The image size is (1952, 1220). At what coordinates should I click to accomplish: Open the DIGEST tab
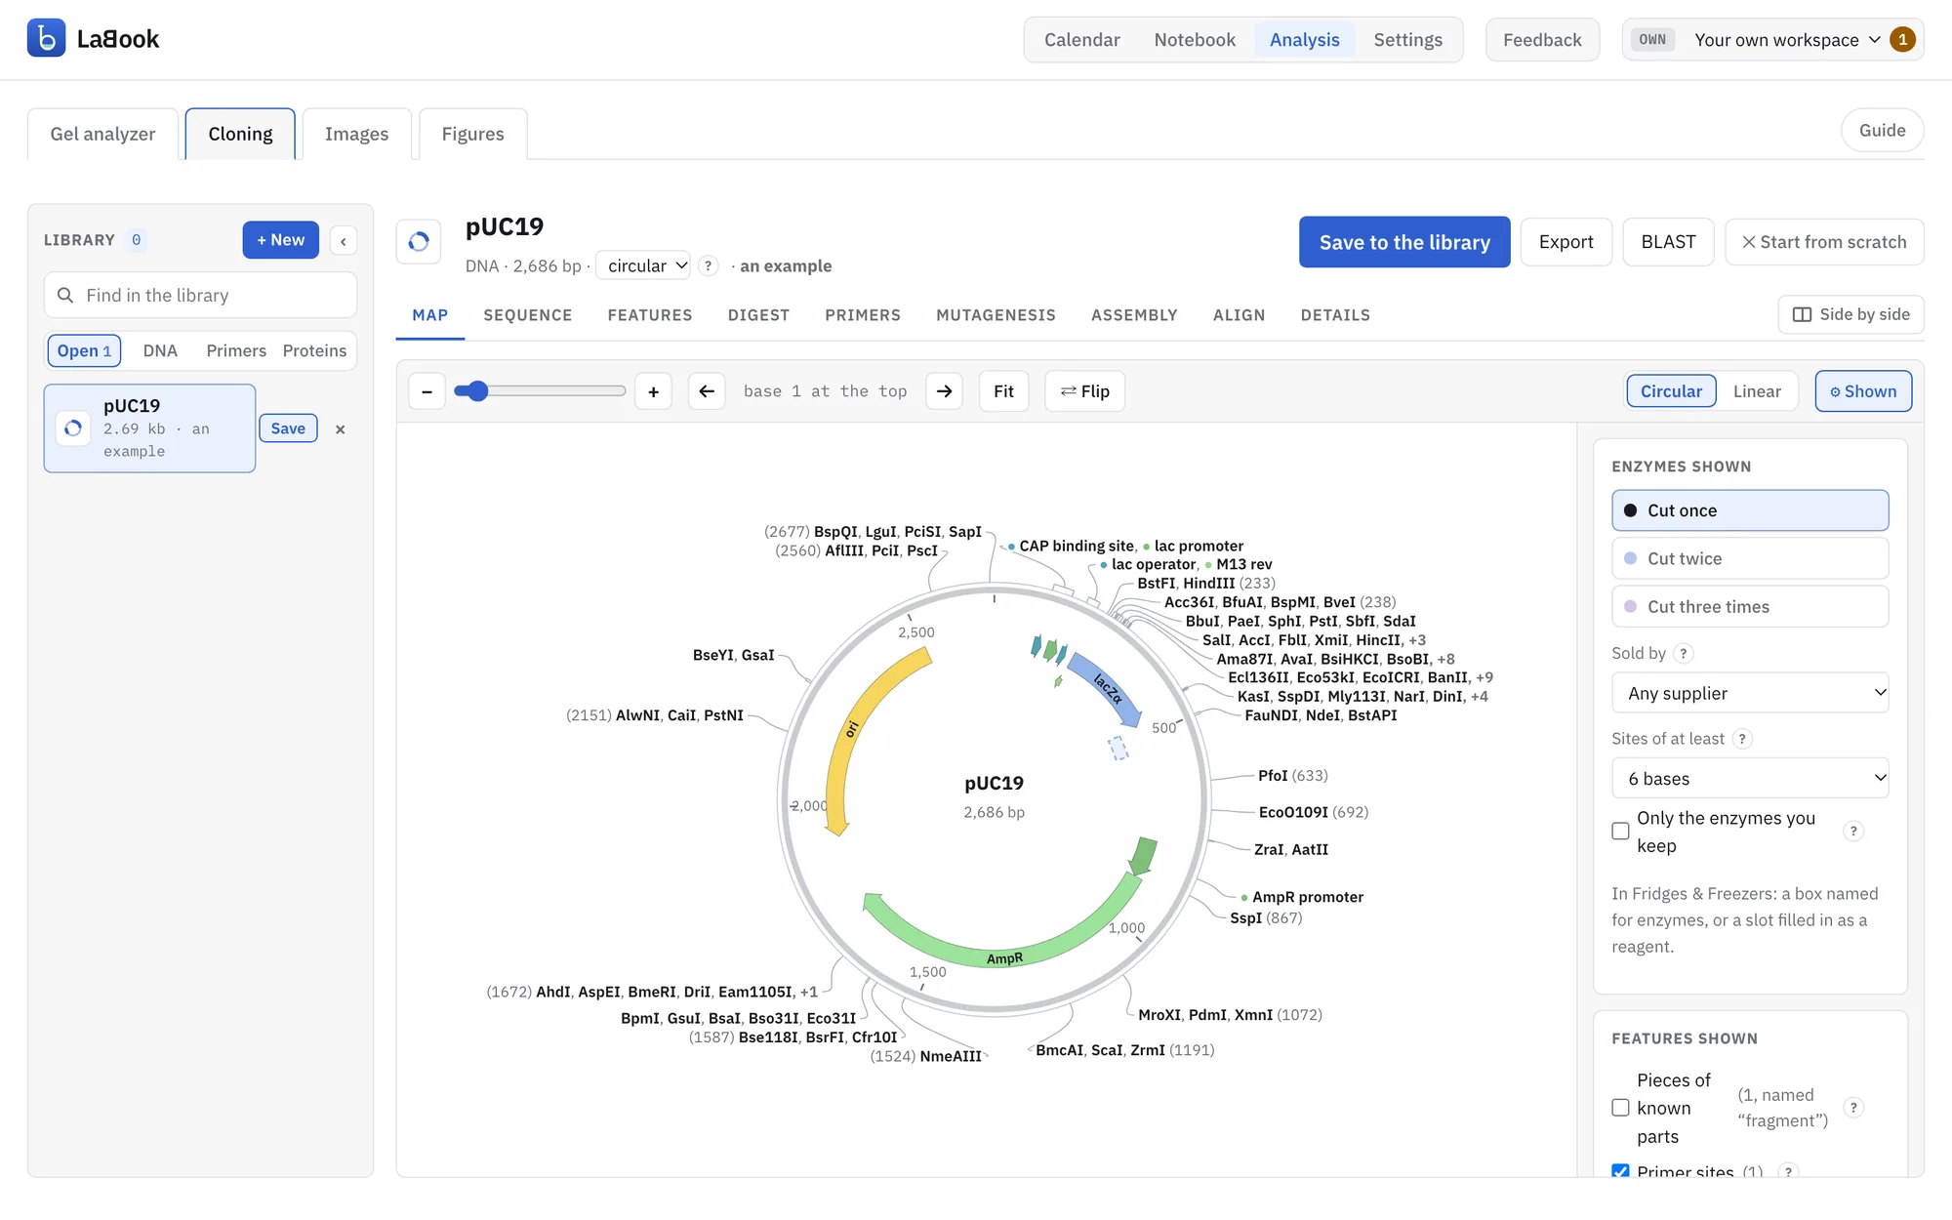758,315
